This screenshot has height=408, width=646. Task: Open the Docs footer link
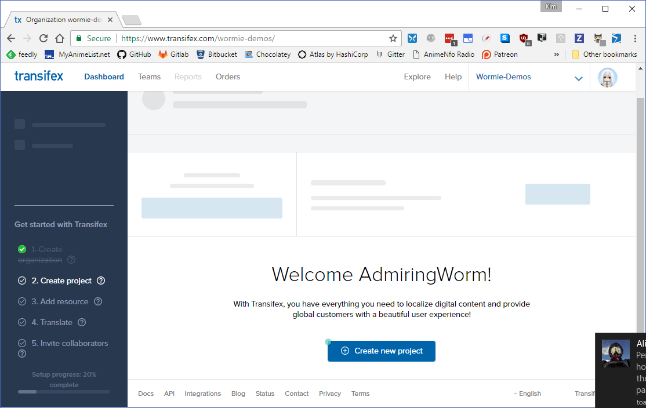click(146, 394)
